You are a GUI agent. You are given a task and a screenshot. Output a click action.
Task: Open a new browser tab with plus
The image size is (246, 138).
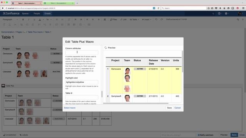77,3
